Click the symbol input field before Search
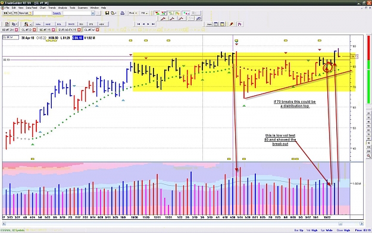This screenshot has height=233, width=372. pos(42,13)
